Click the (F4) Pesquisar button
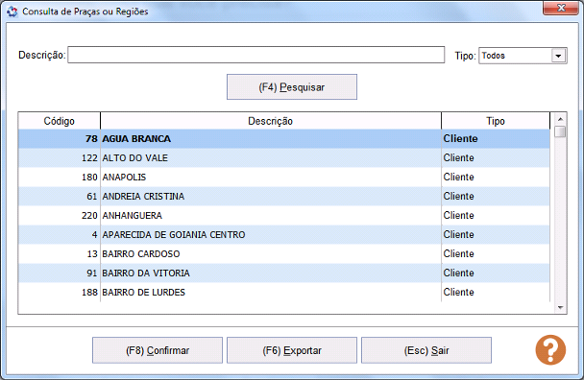This screenshot has height=380, width=584. point(292,87)
